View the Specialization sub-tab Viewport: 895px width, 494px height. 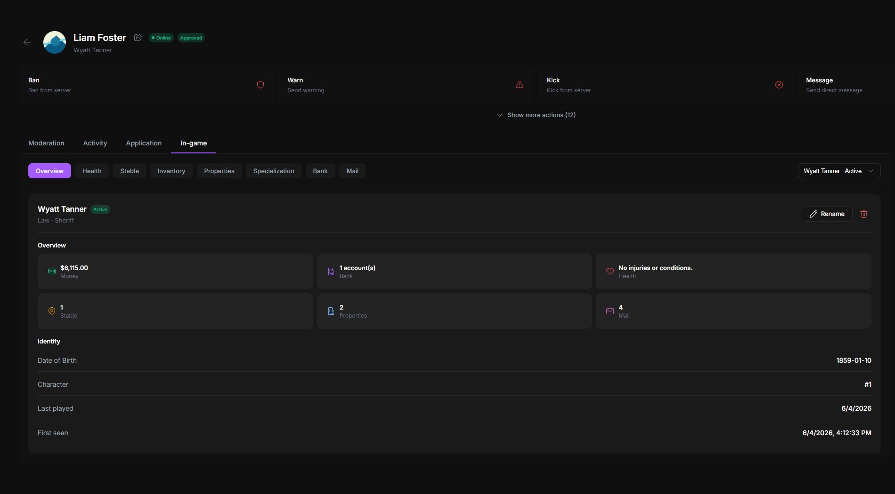click(x=274, y=171)
